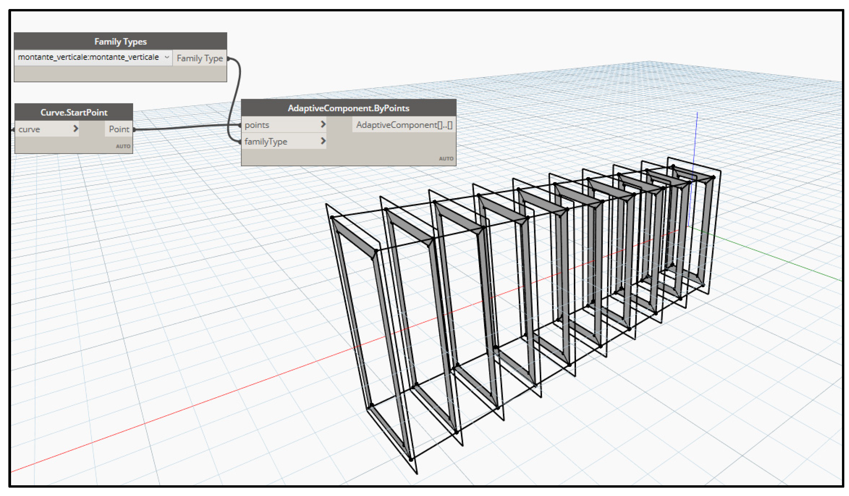Click the familyType input port label
The image size is (849, 496).
[x=266, y=142]
